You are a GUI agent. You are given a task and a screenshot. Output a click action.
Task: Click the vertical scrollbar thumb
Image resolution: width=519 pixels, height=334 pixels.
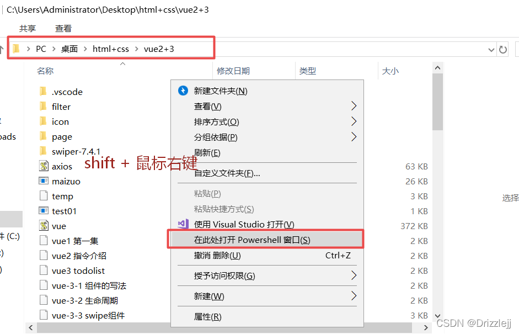(437, 102)
